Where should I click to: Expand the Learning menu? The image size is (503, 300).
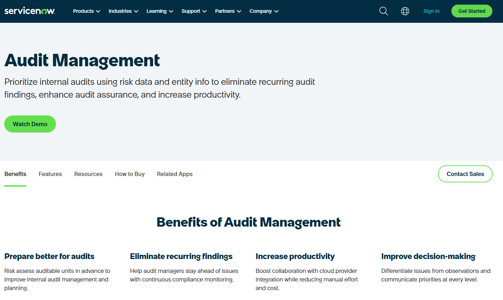[x=160, y=11]
